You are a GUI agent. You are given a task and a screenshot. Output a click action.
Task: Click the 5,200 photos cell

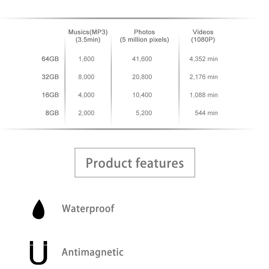[x=144, y=113]
